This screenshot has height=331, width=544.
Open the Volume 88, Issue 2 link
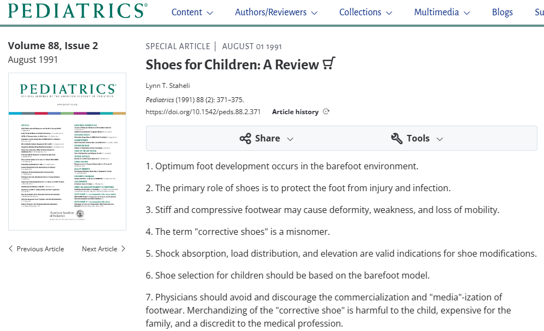tap(53, 46)
